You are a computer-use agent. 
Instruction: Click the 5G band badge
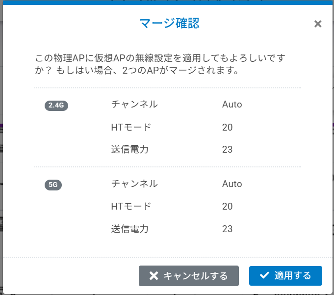click(x=53, y=185)
